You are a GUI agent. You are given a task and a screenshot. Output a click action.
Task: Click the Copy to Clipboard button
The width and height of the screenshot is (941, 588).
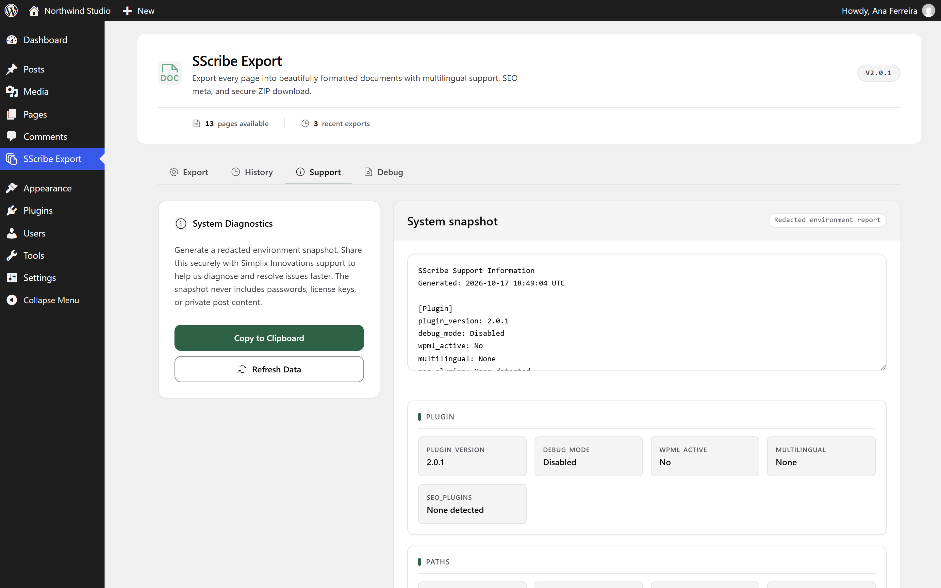coord(269,338)
